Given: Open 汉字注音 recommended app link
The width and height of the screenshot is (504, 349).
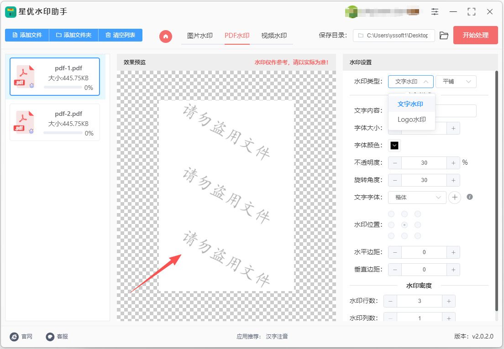Looking at the screenshot, I should 277,337.
